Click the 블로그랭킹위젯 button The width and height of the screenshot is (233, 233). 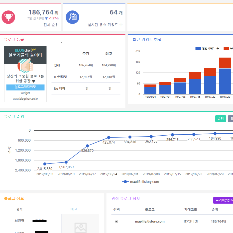(25, 87)
